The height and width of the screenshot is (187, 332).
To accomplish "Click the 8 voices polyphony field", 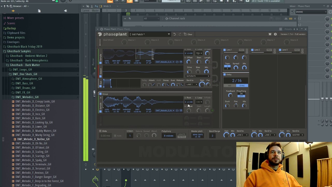I will (x=168, y=136).
